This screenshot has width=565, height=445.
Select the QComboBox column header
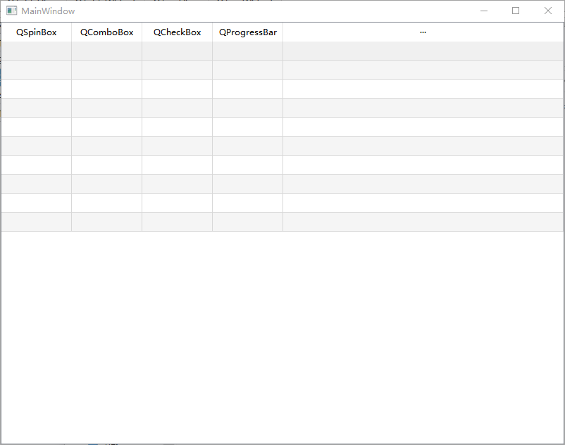pos(106,32)
